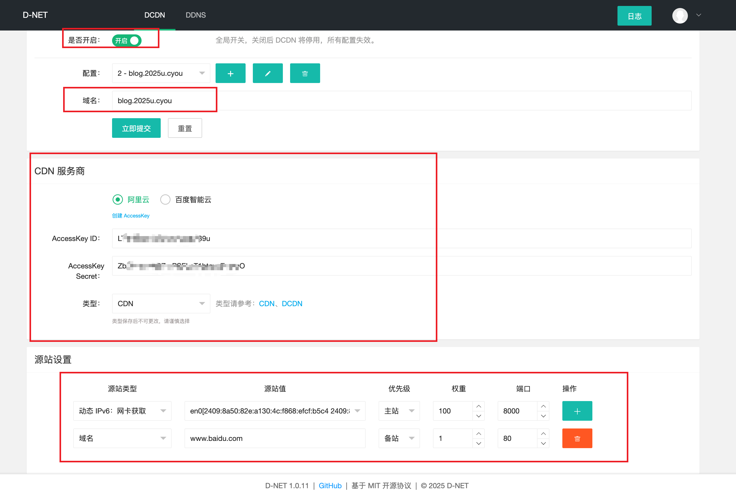Switch to the DDNS tab
The height and width of the screenshot is (497, 736).
pos(195,15)
